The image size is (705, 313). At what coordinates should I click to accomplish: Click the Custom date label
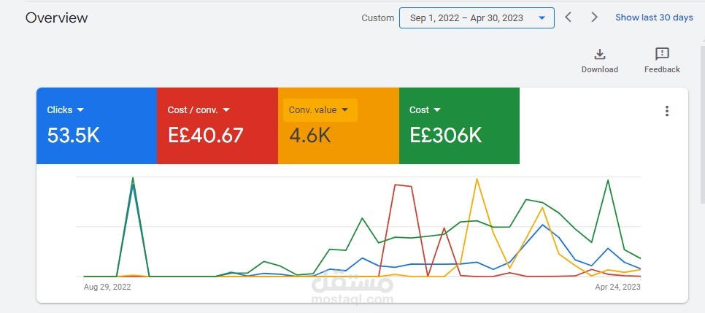coord(378,18)
